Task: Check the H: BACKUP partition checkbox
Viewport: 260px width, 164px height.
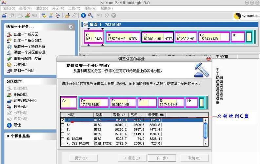Action: click(63, 139)
